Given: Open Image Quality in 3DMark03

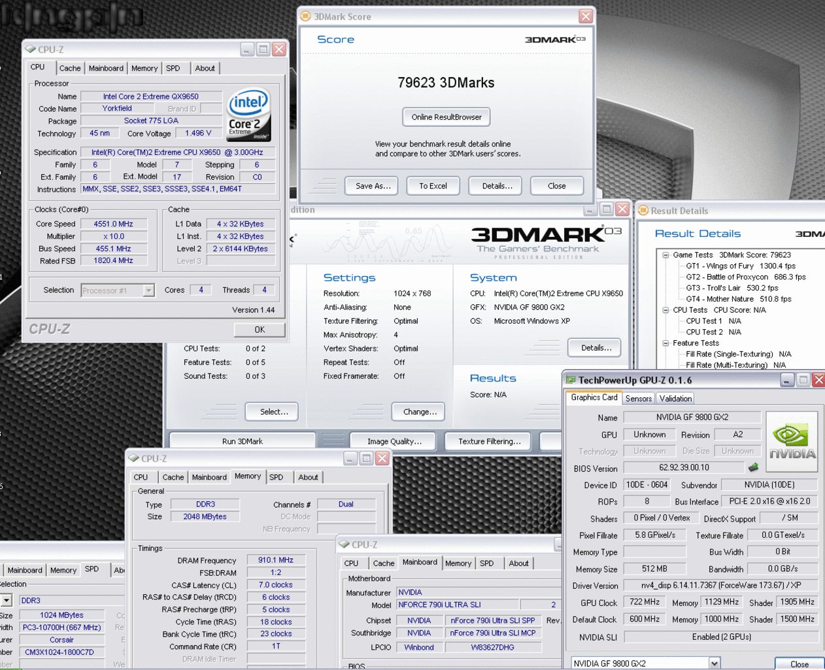Looking at the screenshot, I should click(x=394, y=442).
